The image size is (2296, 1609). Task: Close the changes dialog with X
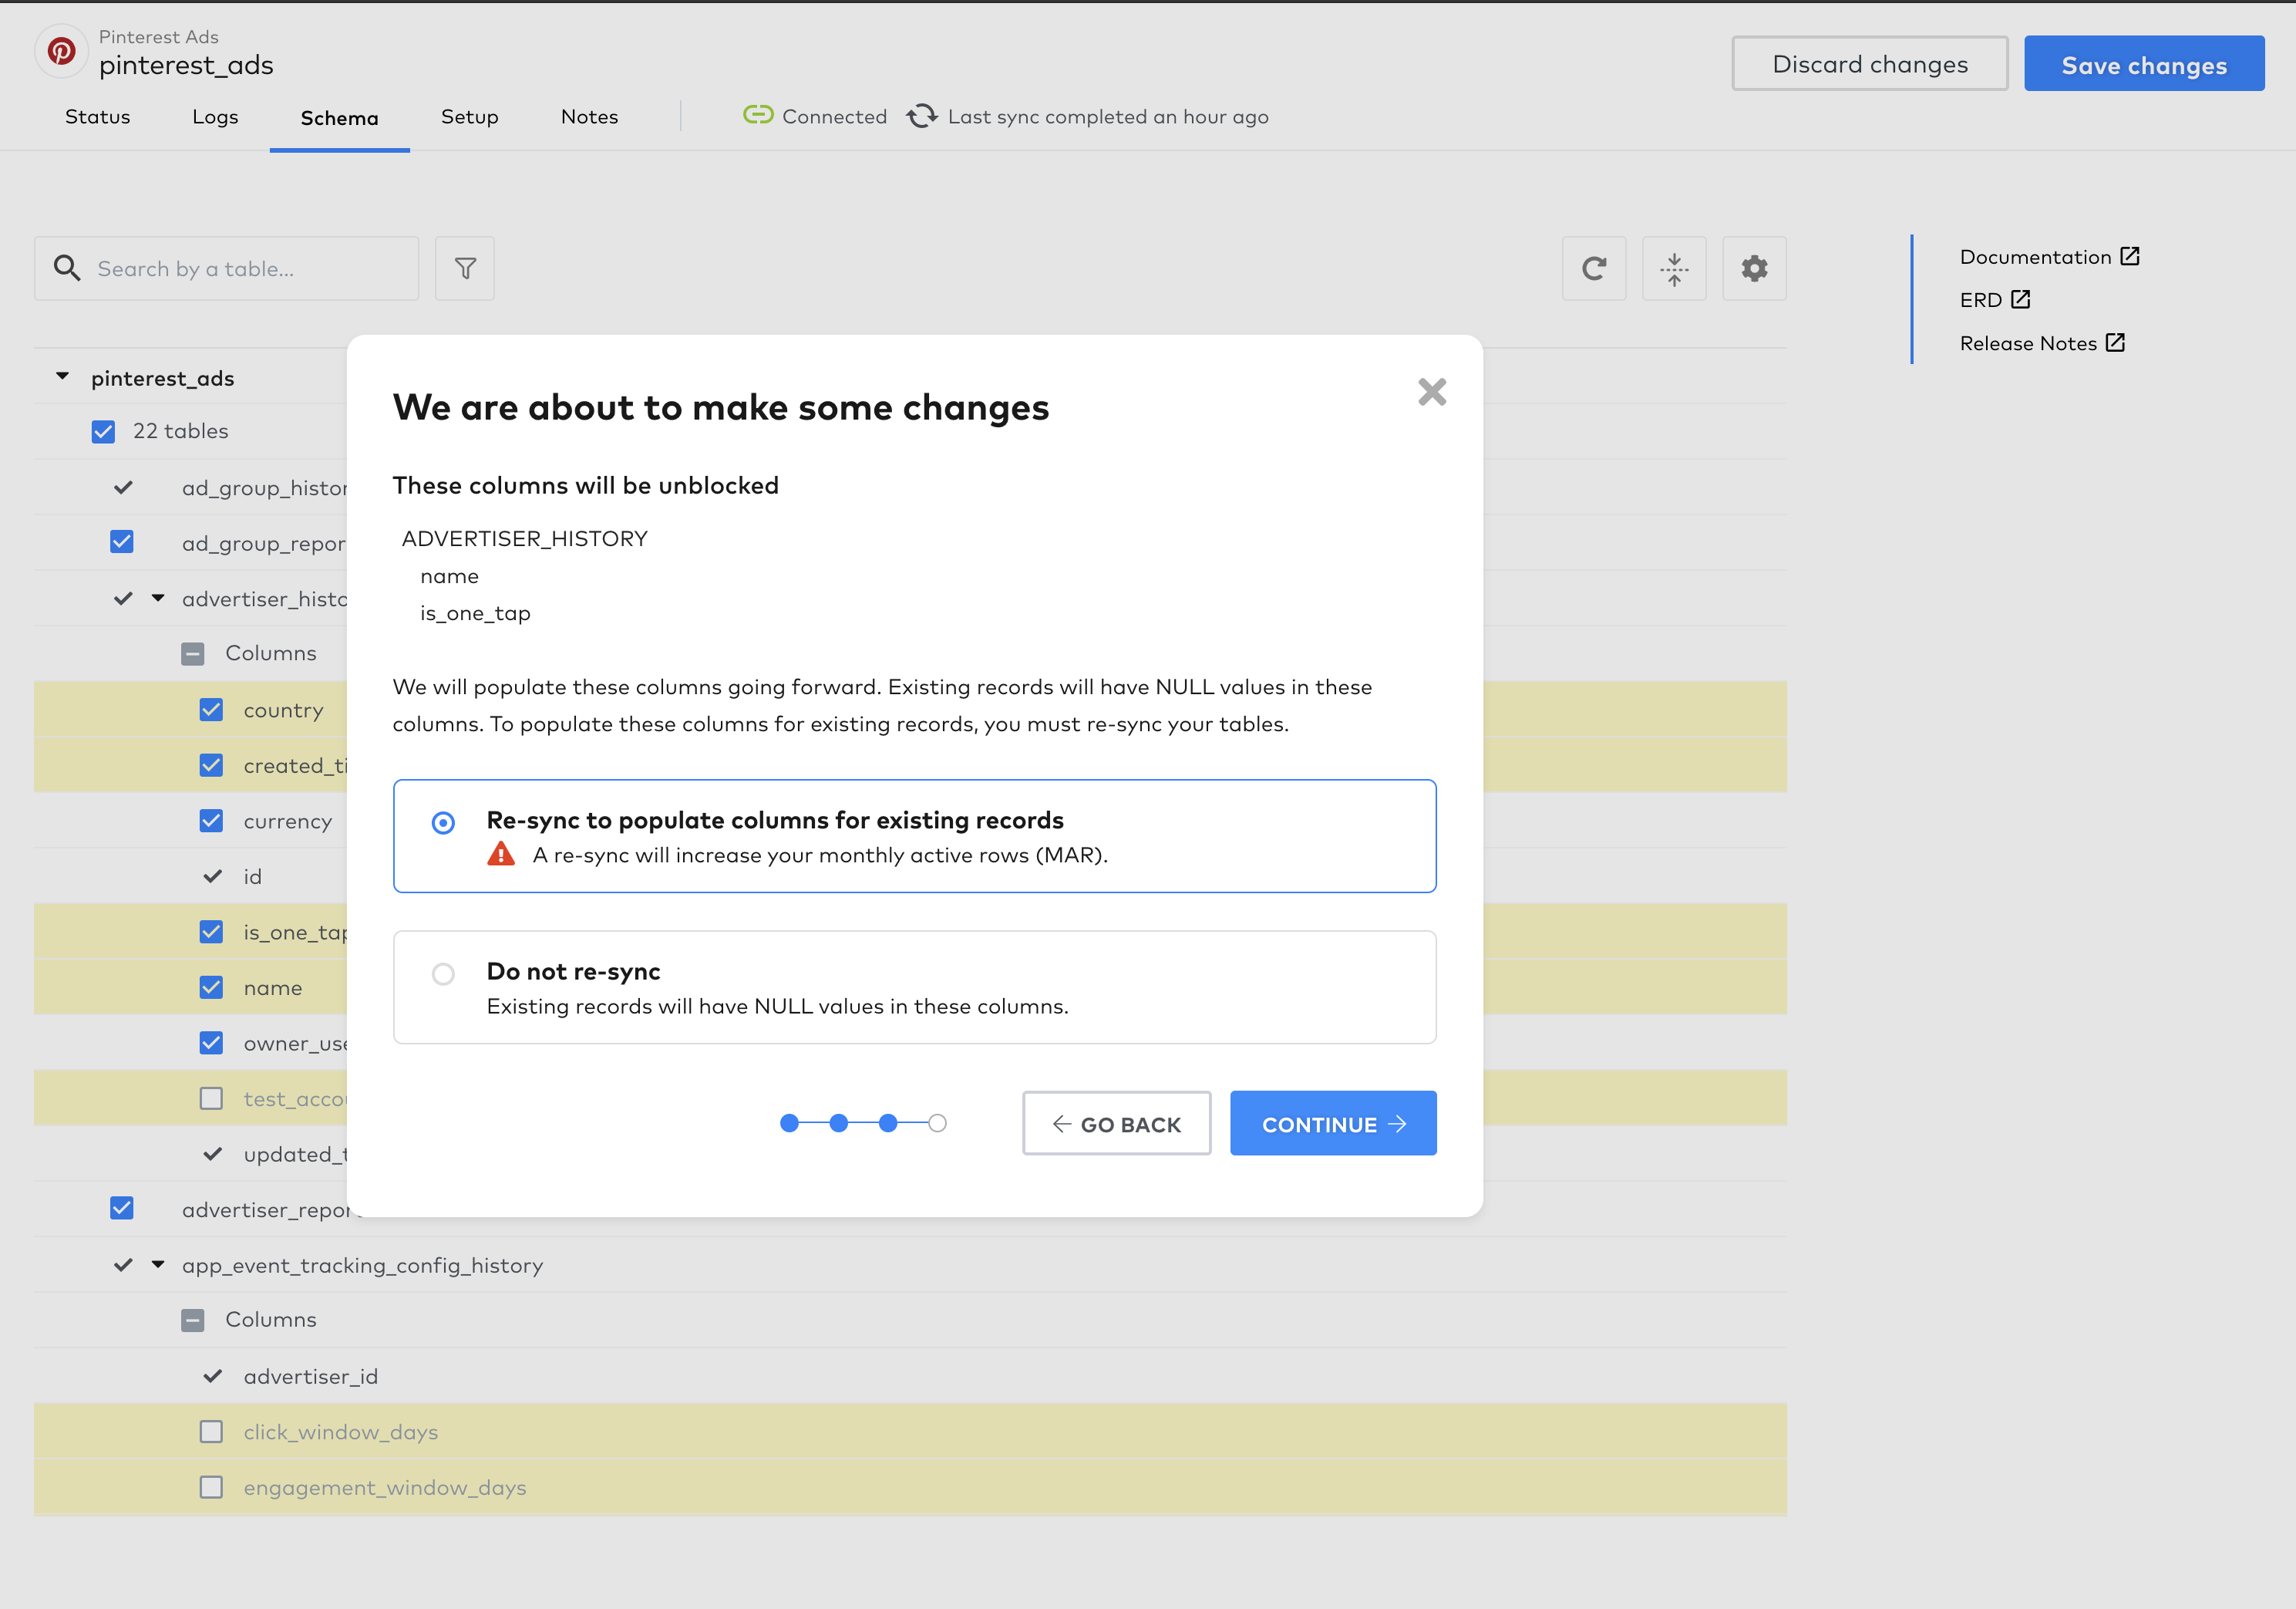pyautogui.click(x=1432, y=391)
